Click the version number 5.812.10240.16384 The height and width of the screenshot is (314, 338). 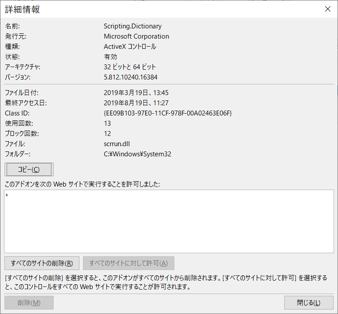(130, 77)
